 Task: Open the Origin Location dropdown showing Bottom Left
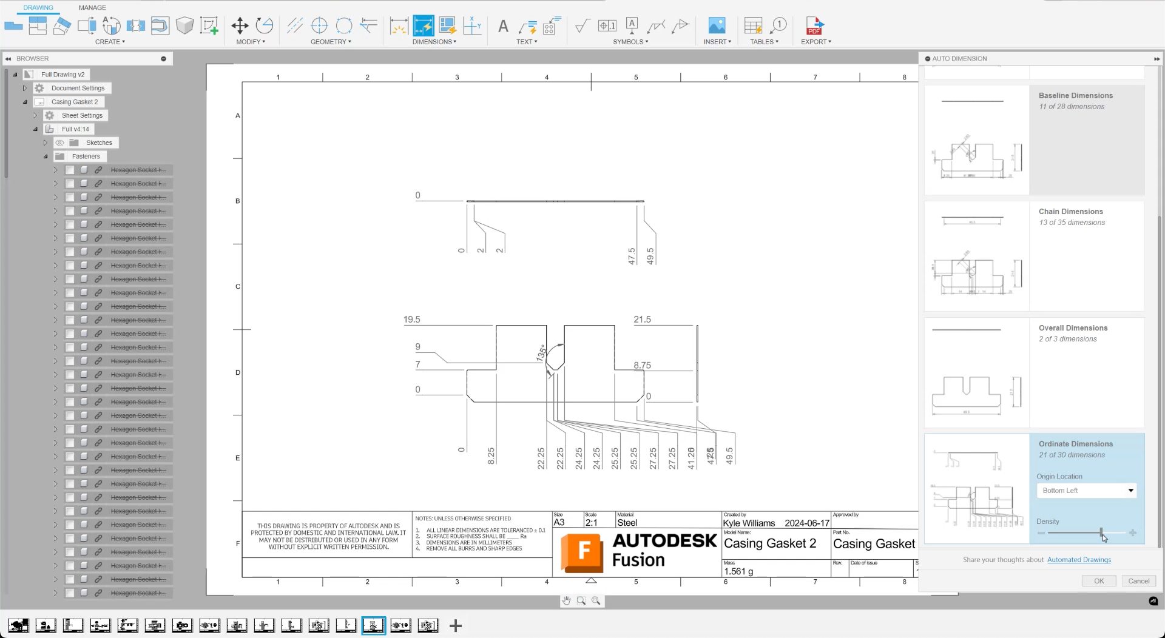point(1086,490)
